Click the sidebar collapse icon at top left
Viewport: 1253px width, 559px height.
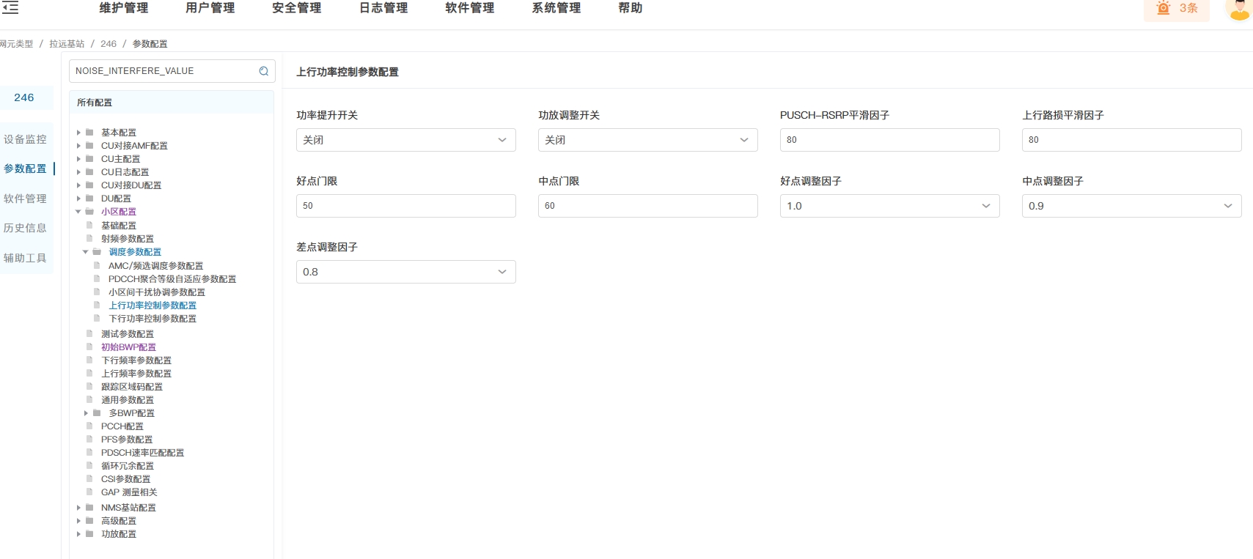point(10,8)
